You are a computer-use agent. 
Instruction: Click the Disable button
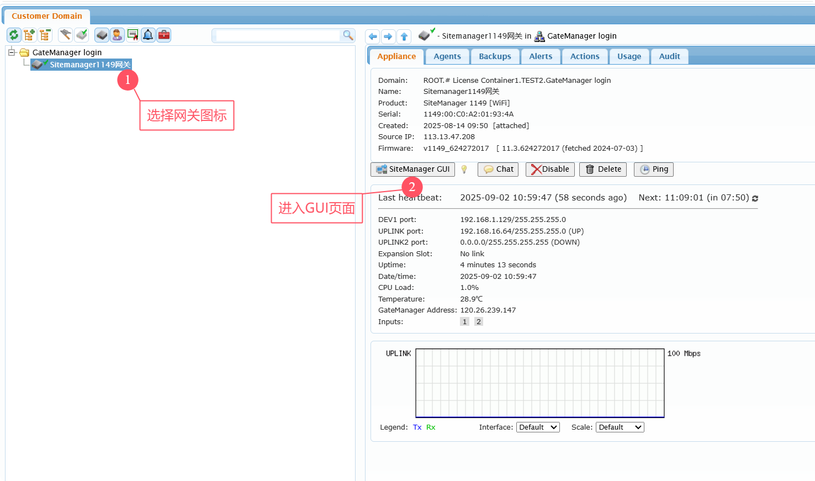click(550, 170)
